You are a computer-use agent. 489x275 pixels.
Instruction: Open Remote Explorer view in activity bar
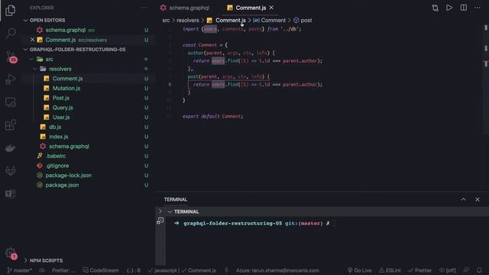10,102
